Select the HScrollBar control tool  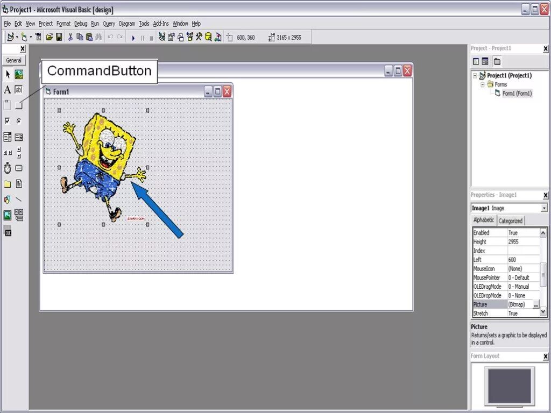(x=8, y=152)
